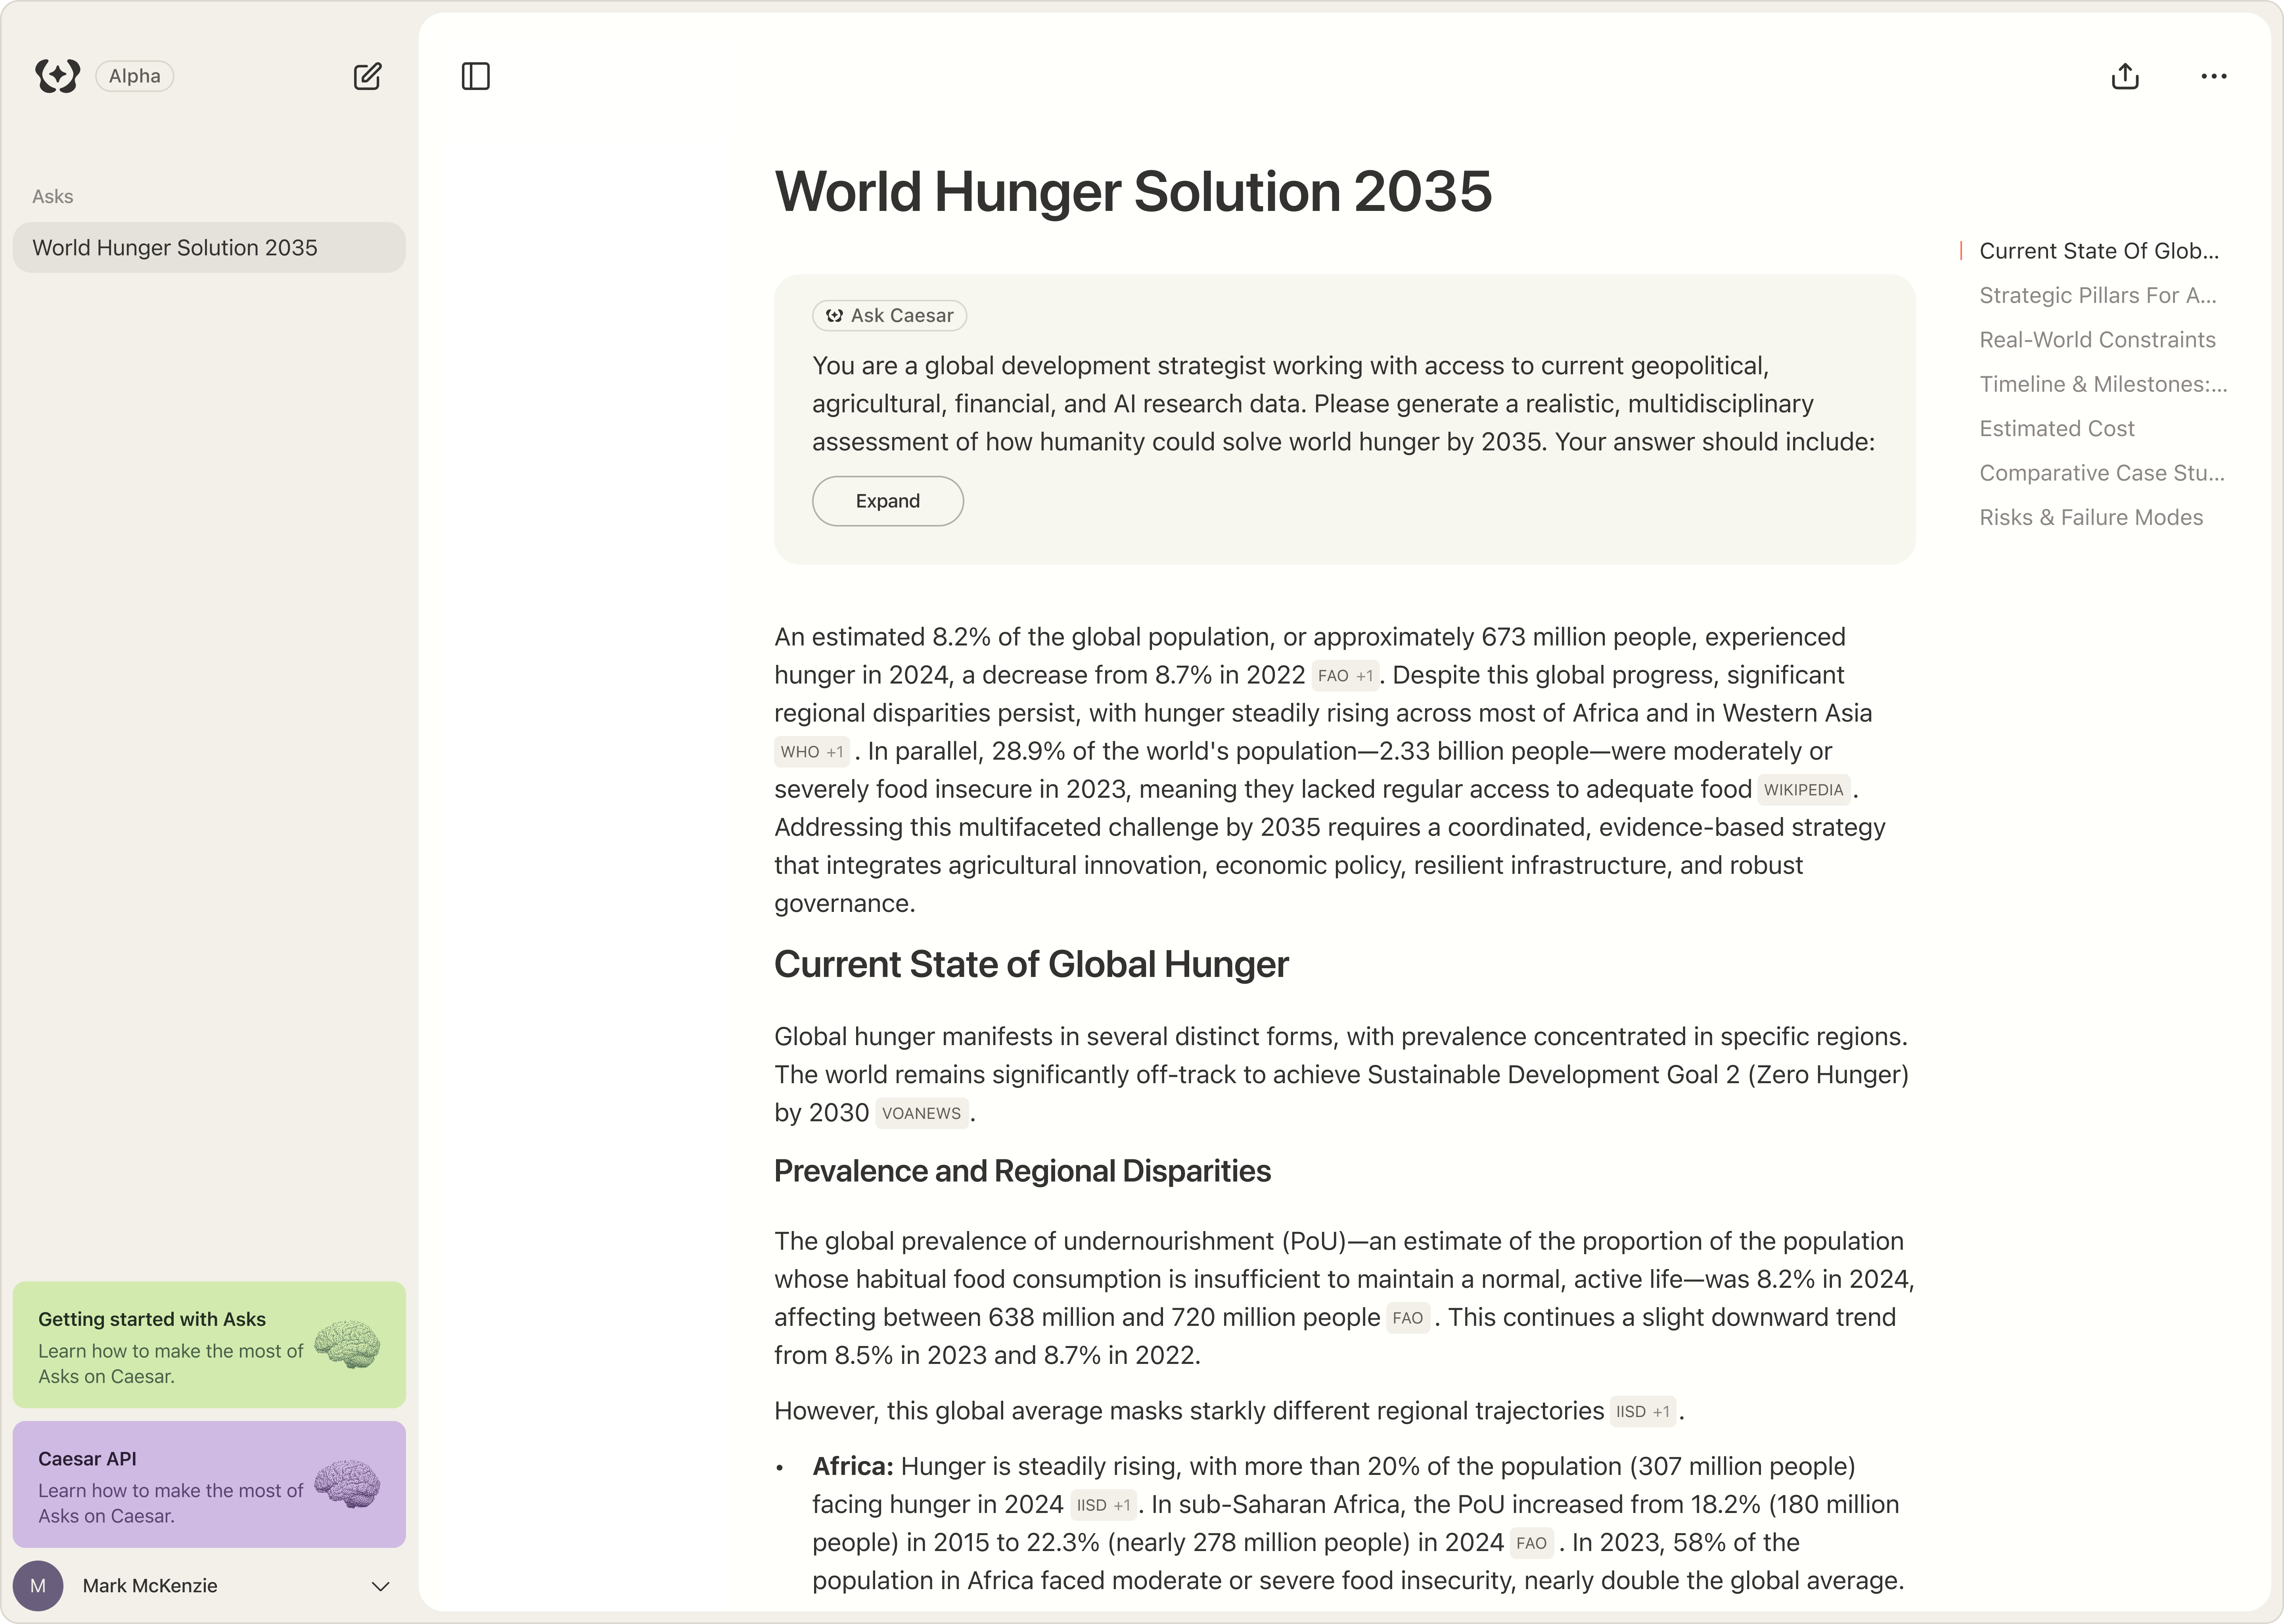Click Mark McKenzie's avatar
Screen dimensions: 2284x1624
coord(38,1586)
